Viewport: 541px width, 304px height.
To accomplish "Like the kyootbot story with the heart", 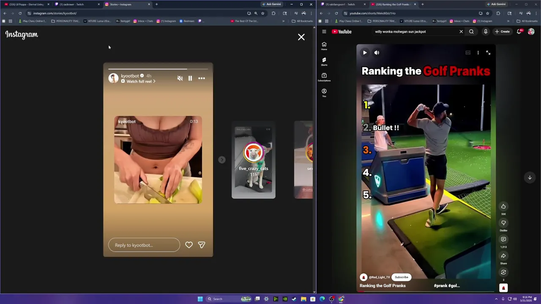I will [x=189, y=245].
